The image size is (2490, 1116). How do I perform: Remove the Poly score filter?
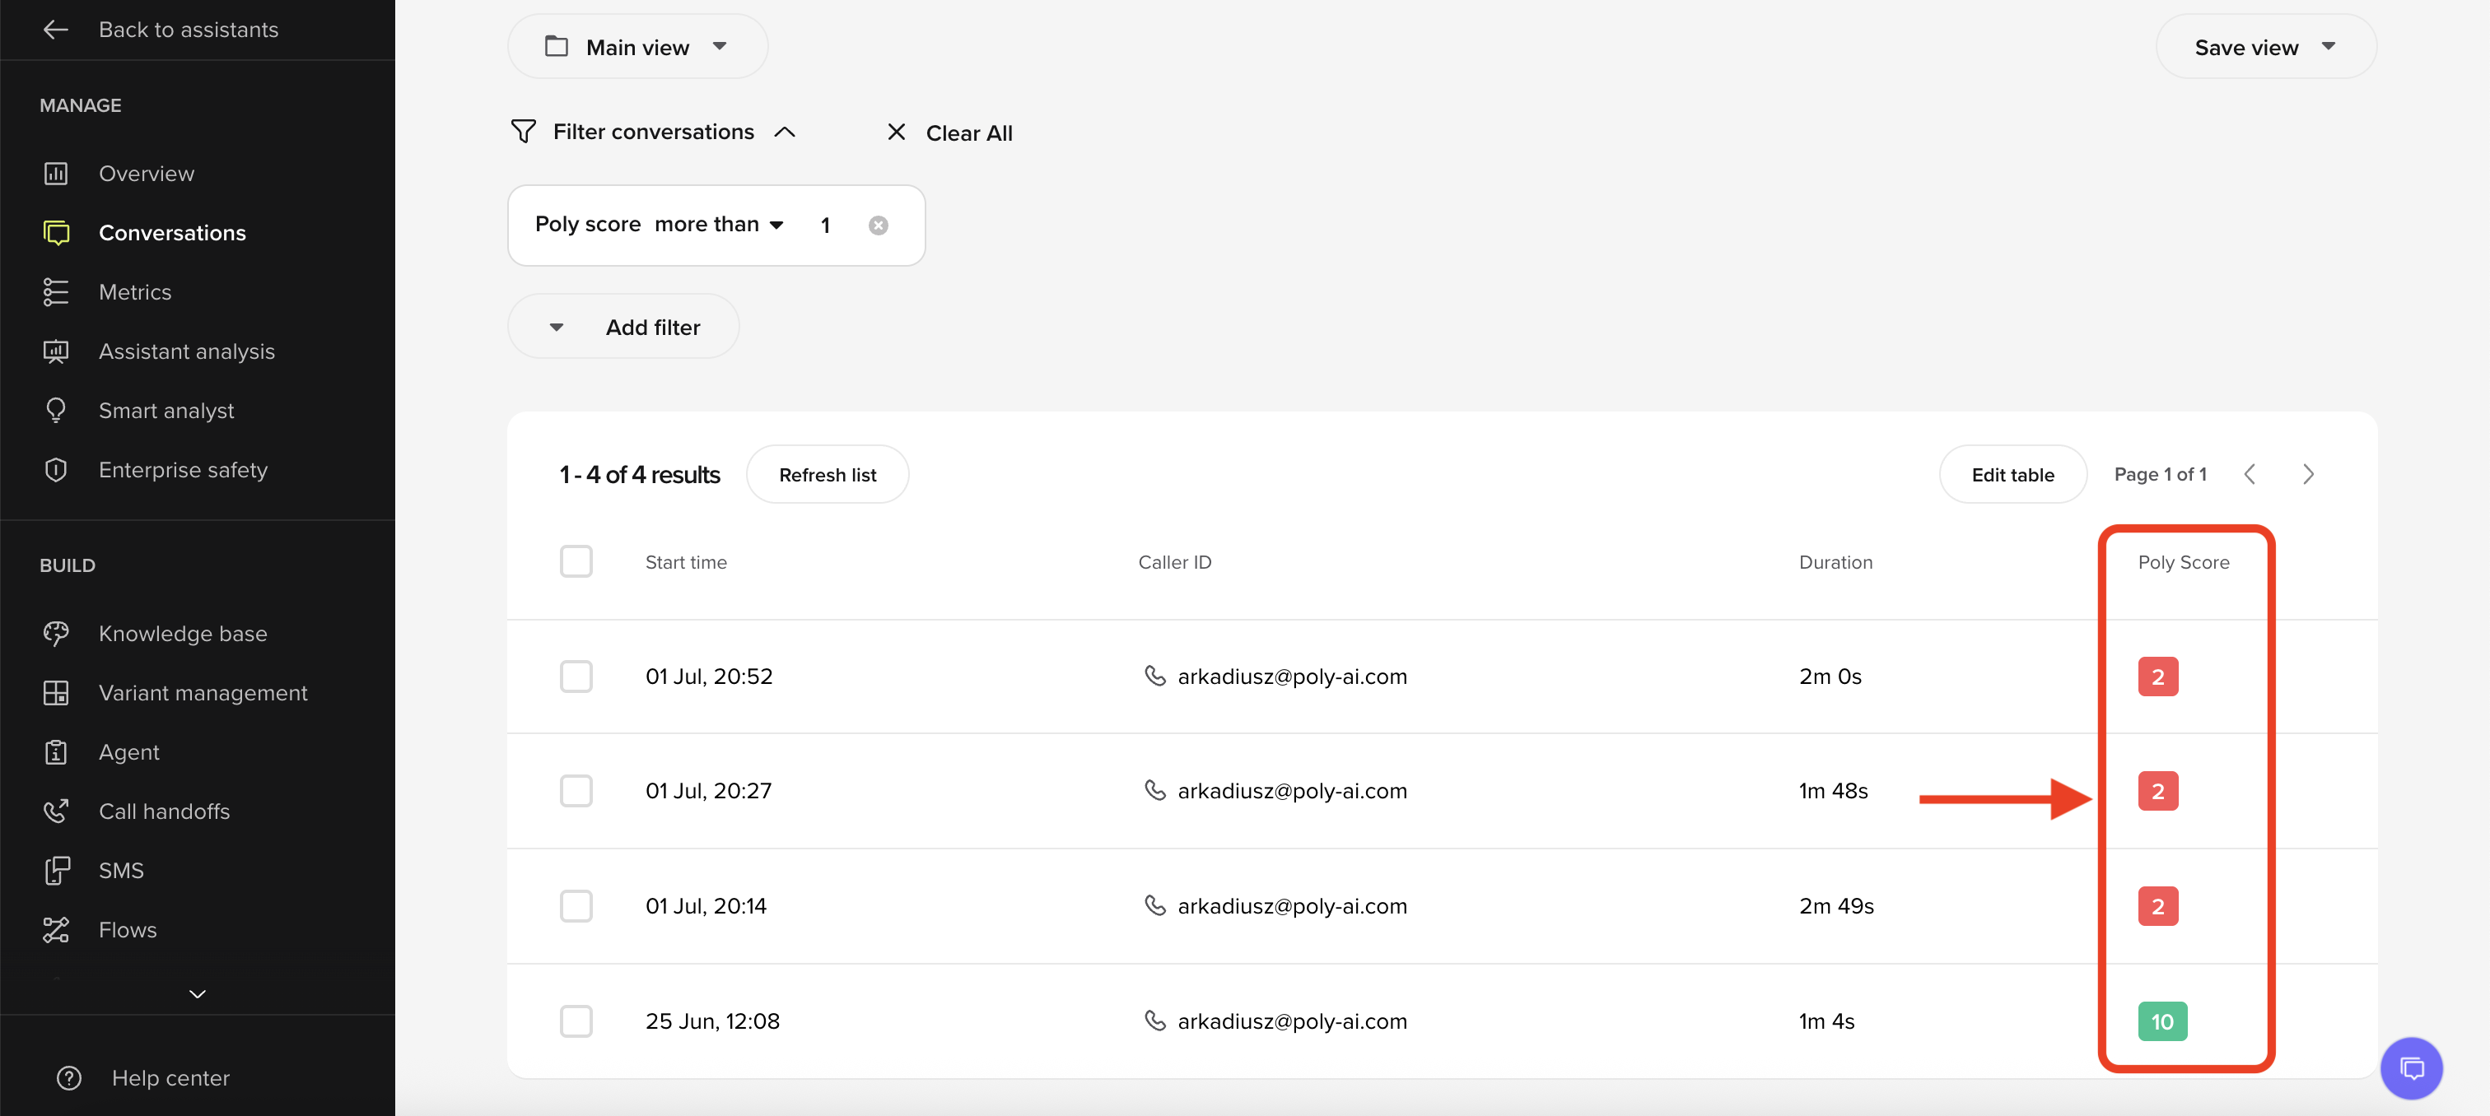878,226
